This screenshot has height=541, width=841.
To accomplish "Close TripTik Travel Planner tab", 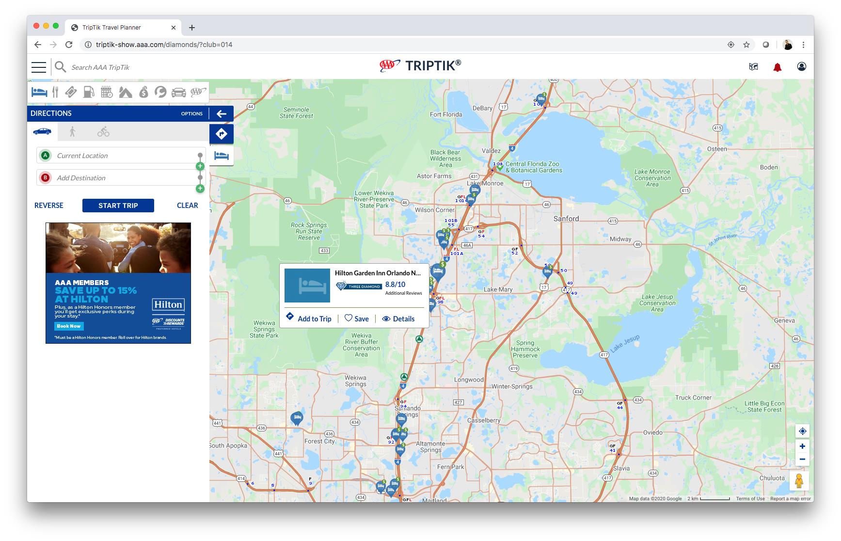I will 174,28.
